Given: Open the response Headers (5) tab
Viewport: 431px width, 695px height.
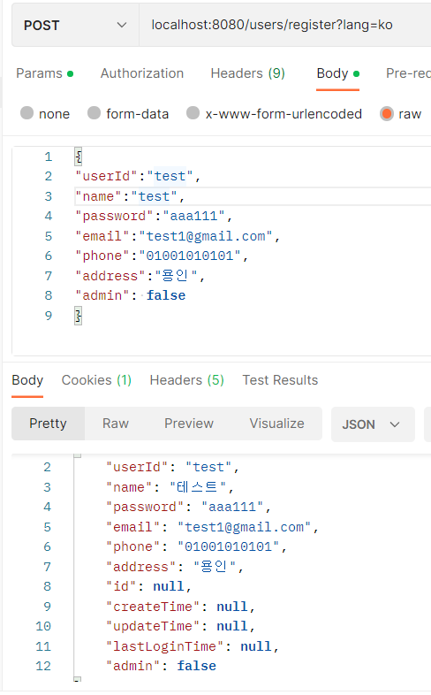Looking at the screenshot, I should point(186,380).
